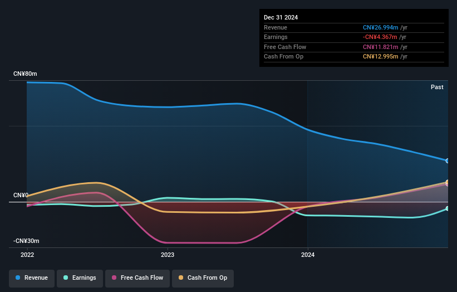
Task: Click the Revenue endpoint marker on the blue line
Action: click(x=448, y=160)
